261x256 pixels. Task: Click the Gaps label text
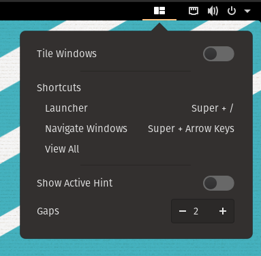click(48, 211)
